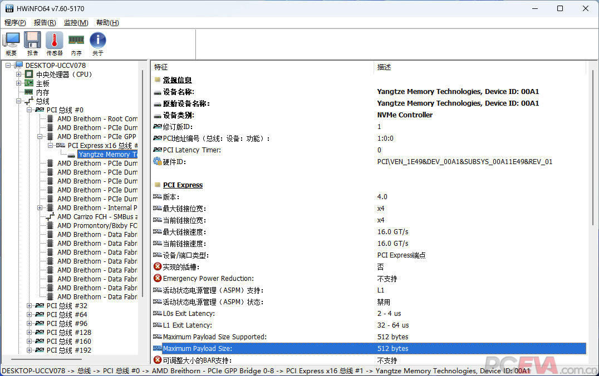The image size is (599, 376).
Task: Click the RAM icon beside 内存 in tree
Action: (x=29, y=92)
